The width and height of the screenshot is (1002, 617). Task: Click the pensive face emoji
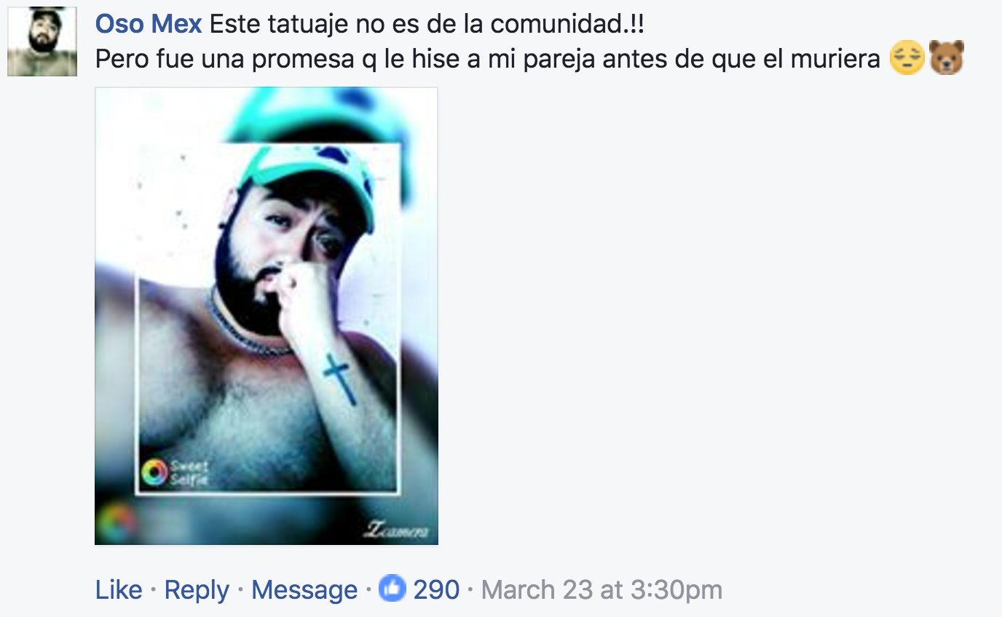[907, 58]
